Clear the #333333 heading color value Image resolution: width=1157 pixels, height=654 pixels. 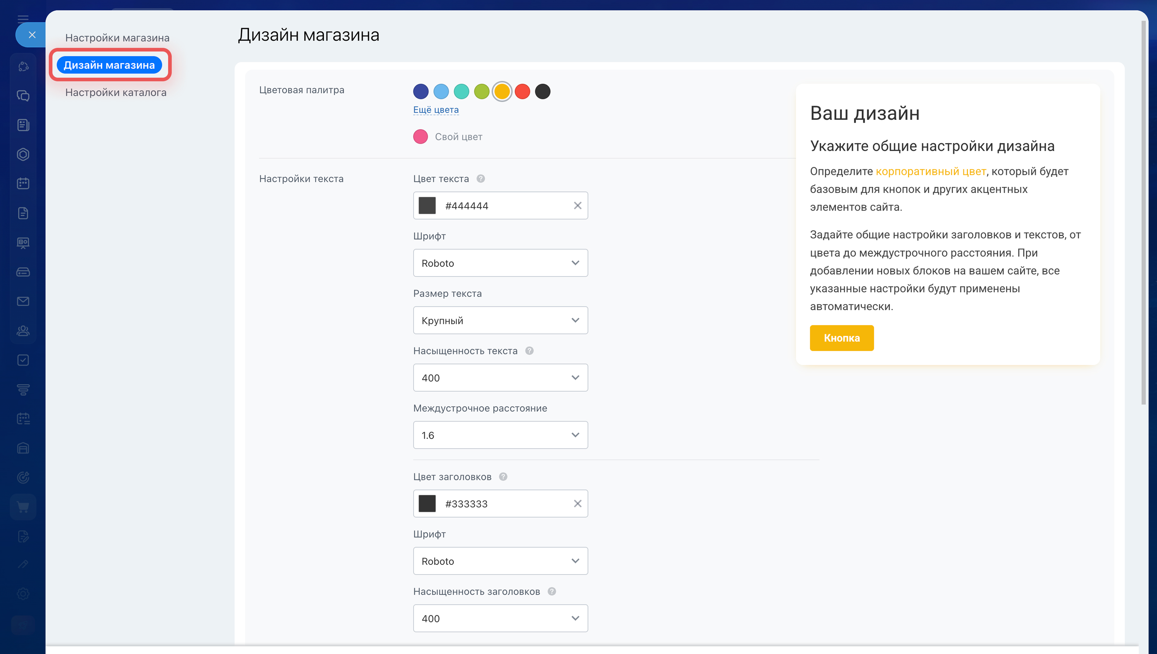point(577,503)
